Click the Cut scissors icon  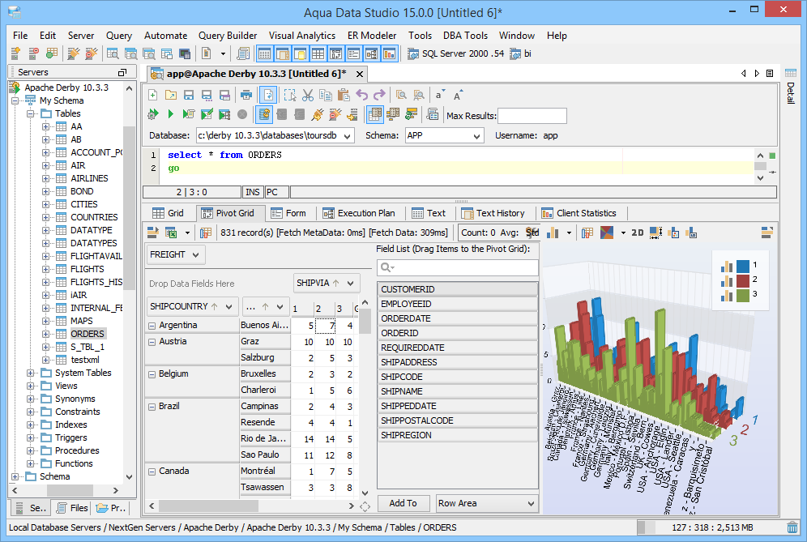(x=308, y=95)
